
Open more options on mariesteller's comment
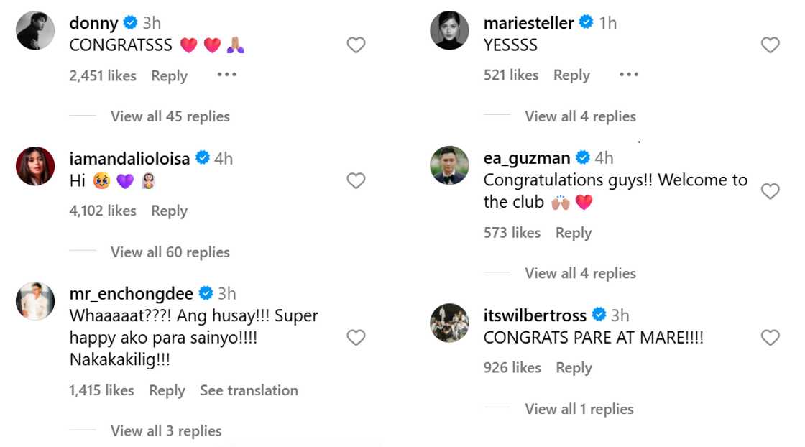coord(629,75)
